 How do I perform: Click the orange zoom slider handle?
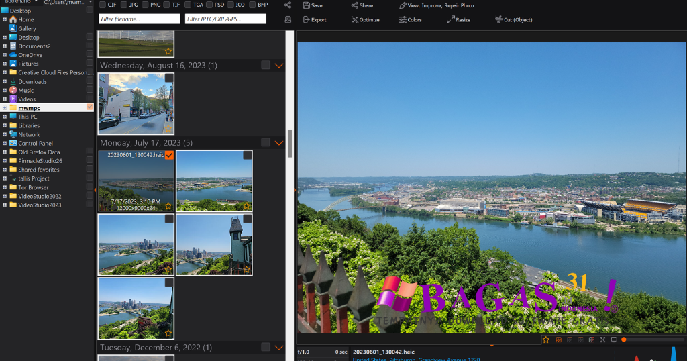(x=623, y=340)
